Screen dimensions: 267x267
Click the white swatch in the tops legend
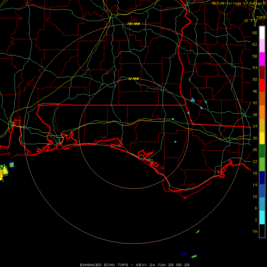262,33
